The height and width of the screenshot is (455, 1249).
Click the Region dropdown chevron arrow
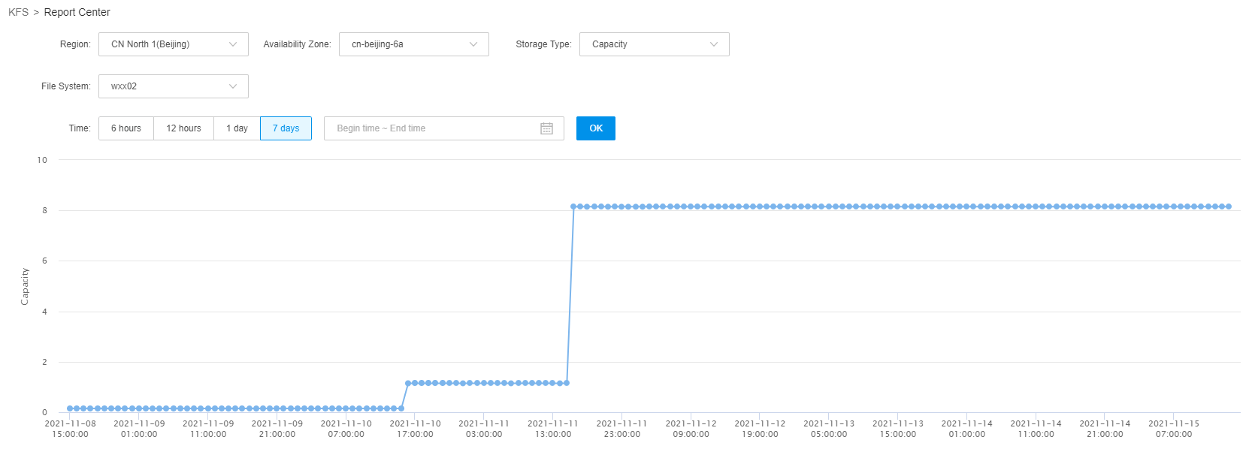pyautogui.click(x=233, y=44)
